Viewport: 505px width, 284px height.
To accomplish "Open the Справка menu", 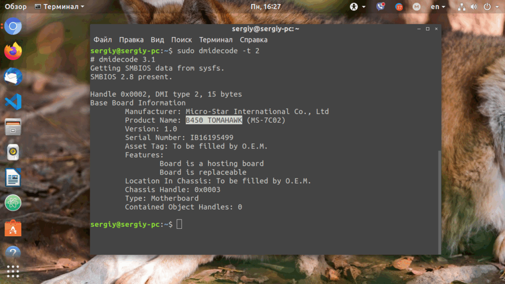I will point(253,40).
